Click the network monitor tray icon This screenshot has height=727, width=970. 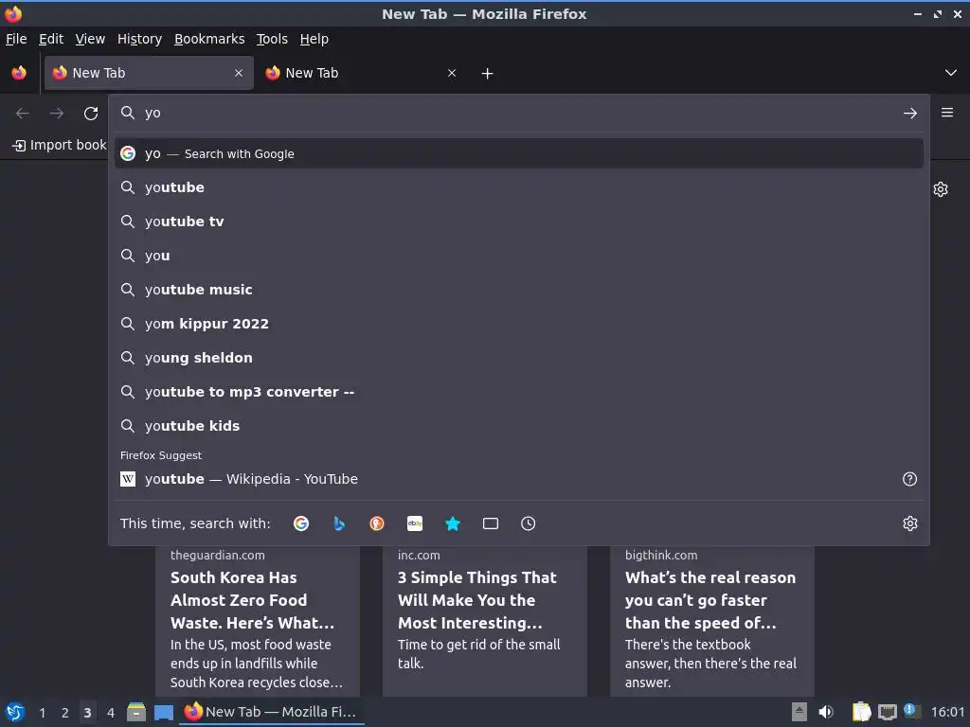[888, 712]
